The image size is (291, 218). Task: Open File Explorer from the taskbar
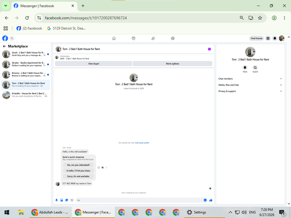(21, 212)
